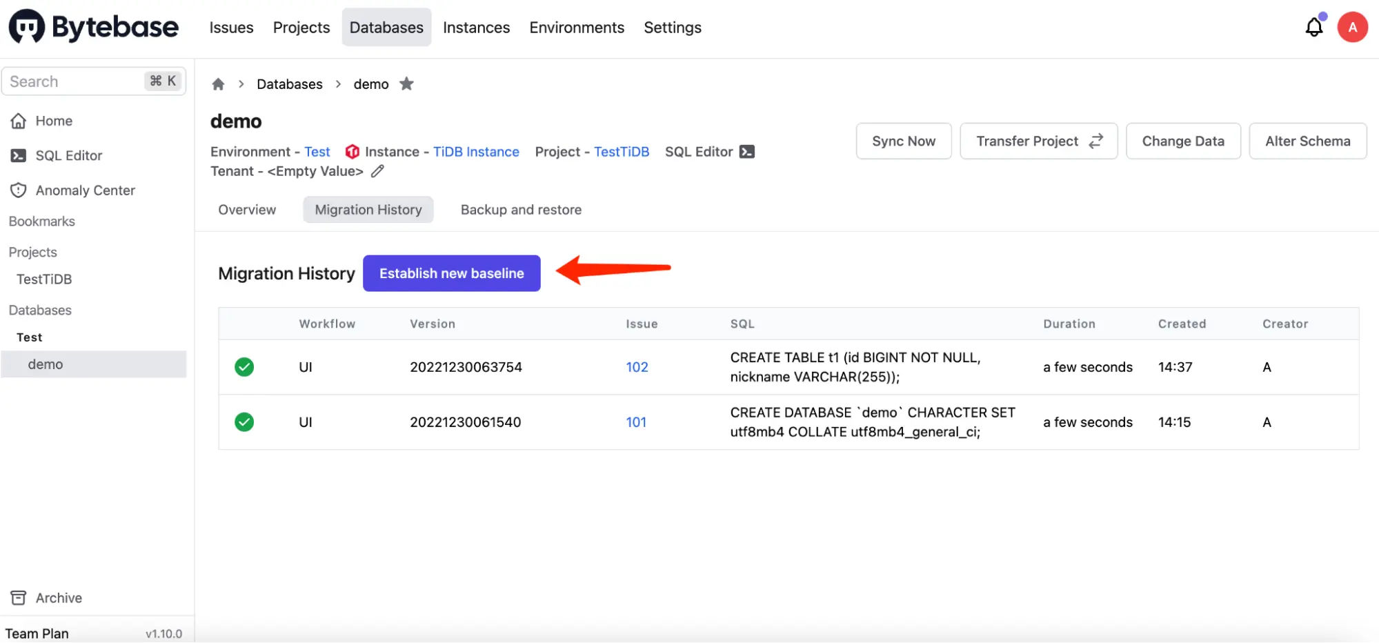Go to Databases in top navigation
Image resolution: width=1379 pixels, height=643 pixels.
tap(386, 28)
